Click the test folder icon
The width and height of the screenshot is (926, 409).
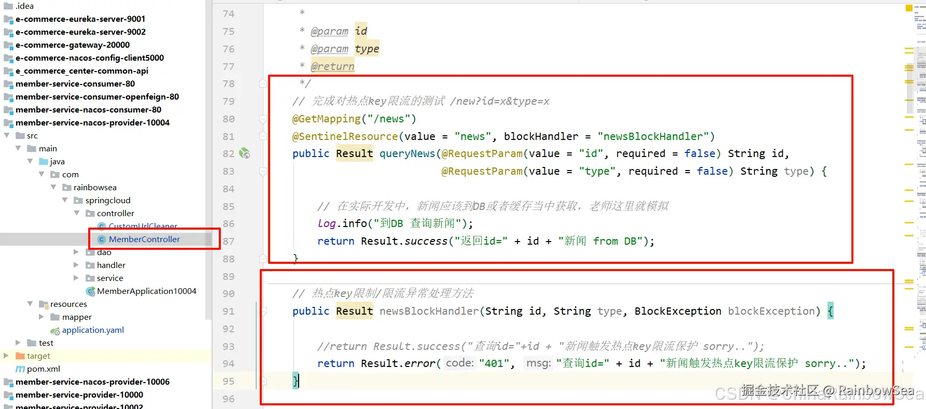[32, 343]
